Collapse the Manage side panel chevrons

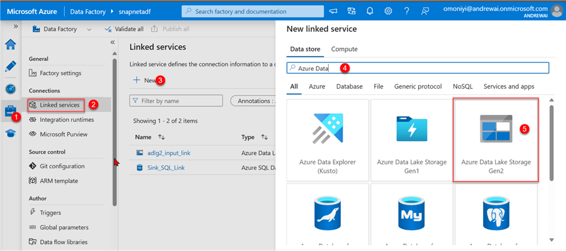tap(113, 43)
